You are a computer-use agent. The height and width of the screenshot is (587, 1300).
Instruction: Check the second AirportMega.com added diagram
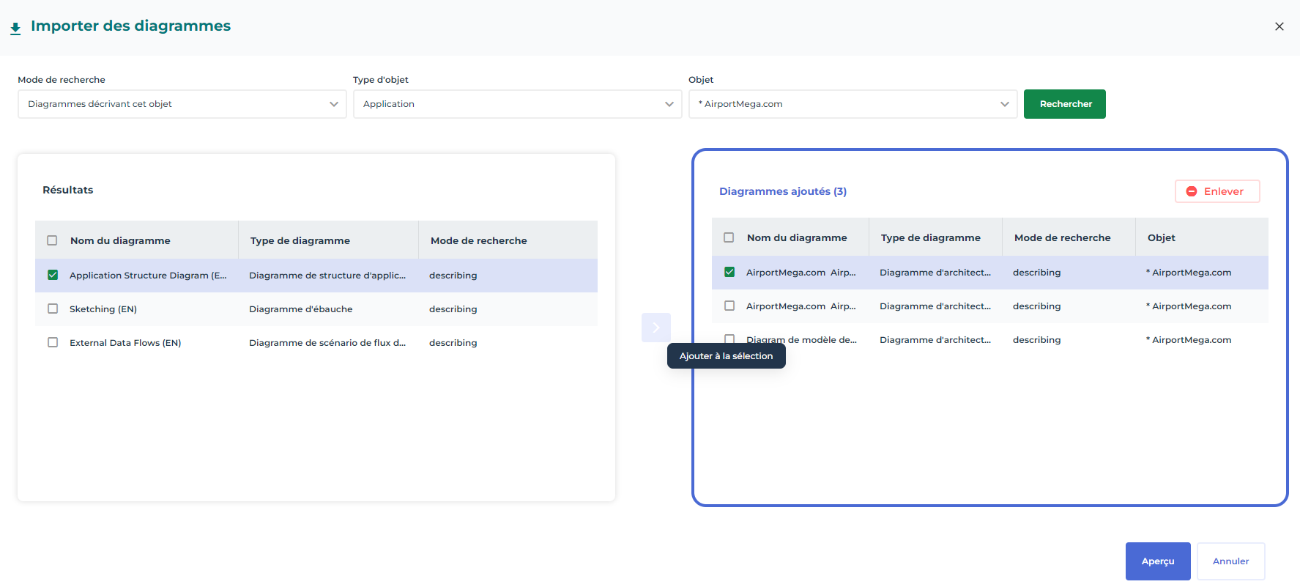click(729, 306)
